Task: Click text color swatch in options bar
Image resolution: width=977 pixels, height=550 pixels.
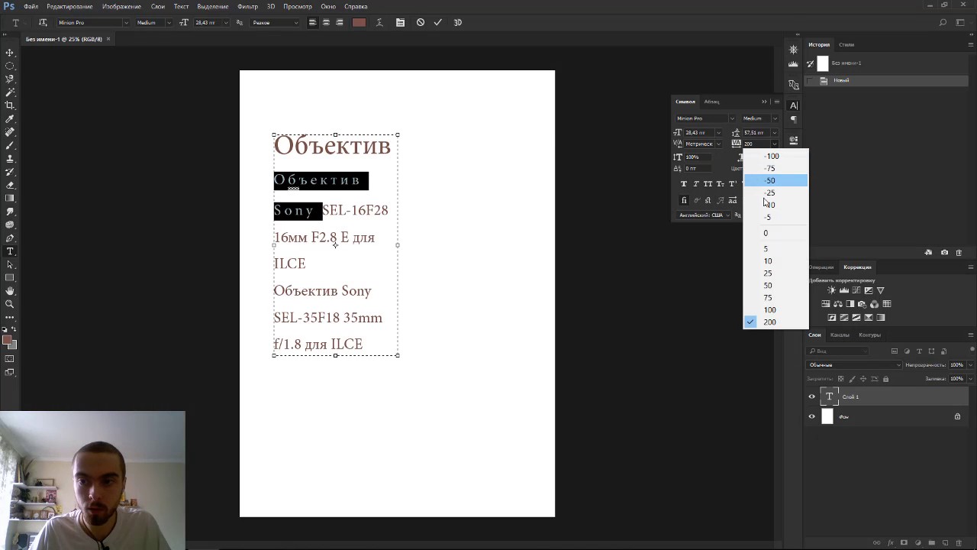Action: 360,22
